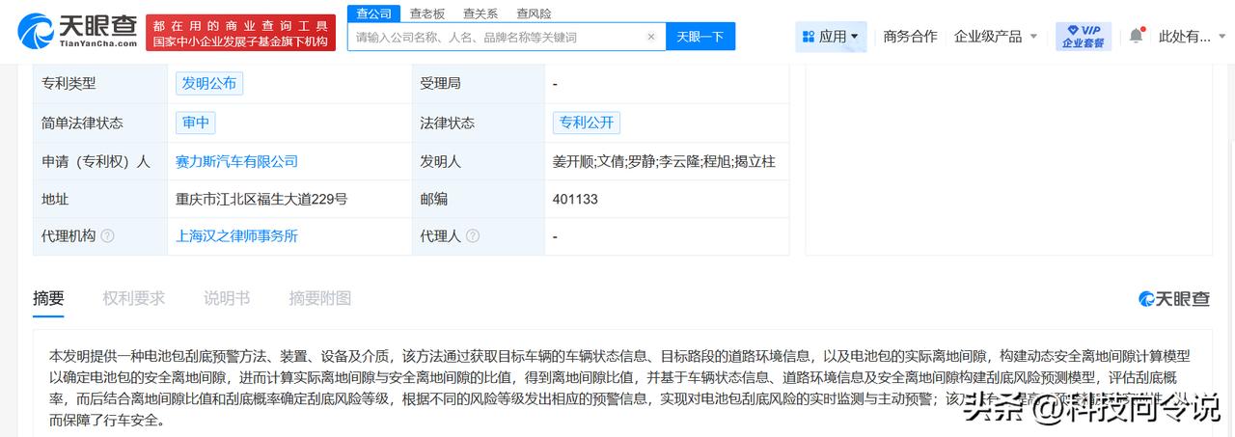This screenshot has width=1235, height=437.
Task: Click the 天眼一下 search button
Action: pyautogui.click(x=700, y=37)
